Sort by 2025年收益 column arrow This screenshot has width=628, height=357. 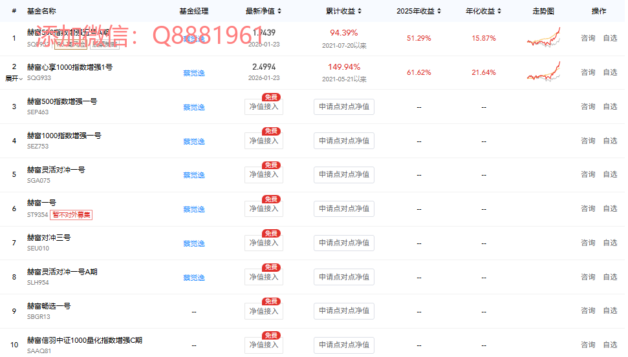440,12
